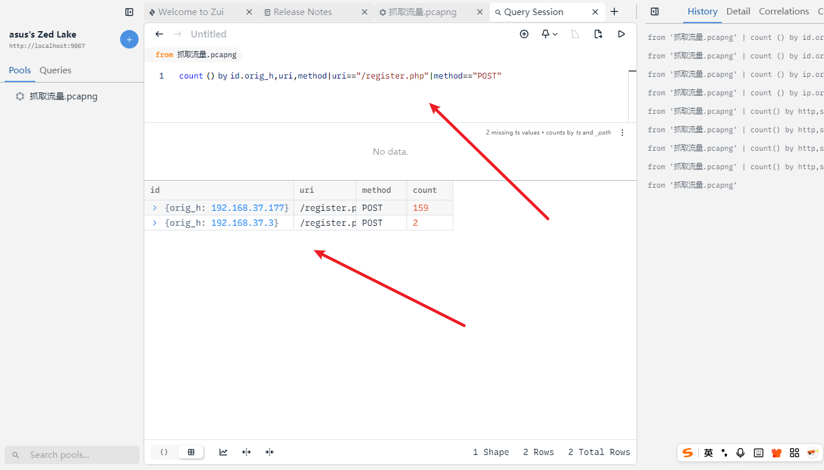The image size is (824, 470).
Task: Switch results to table view
Action: 191,452
